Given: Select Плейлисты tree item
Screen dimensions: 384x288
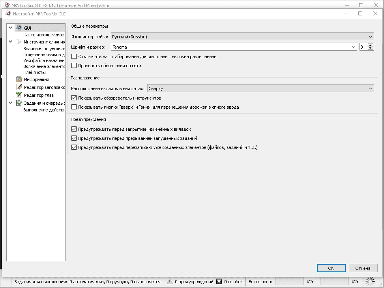Looking at the screenshot, I should [34, 72].
